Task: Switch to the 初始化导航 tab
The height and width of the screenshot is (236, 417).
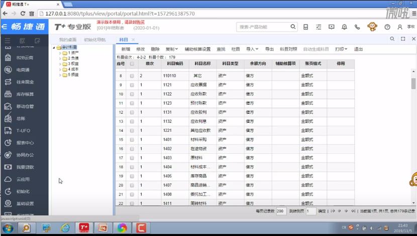Action: pos(94,40)
